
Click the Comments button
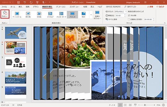click(160, 7)
